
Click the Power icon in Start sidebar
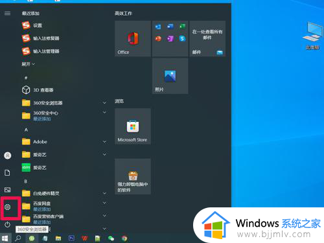pos(8,224)
